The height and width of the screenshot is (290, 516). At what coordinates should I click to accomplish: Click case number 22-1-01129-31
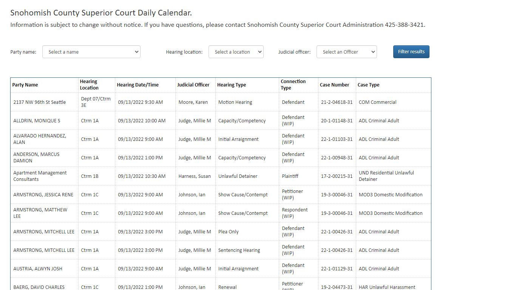337,269
